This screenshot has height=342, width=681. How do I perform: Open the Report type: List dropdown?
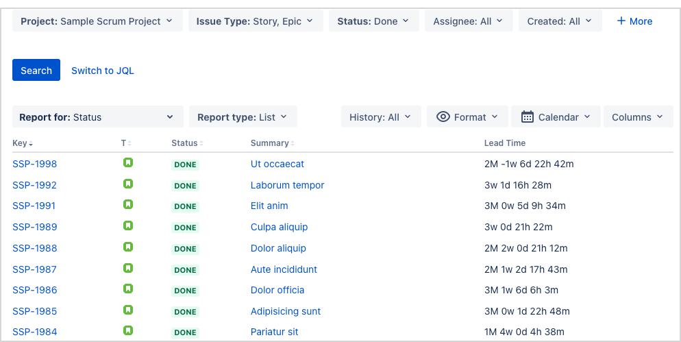click(243, 117)
